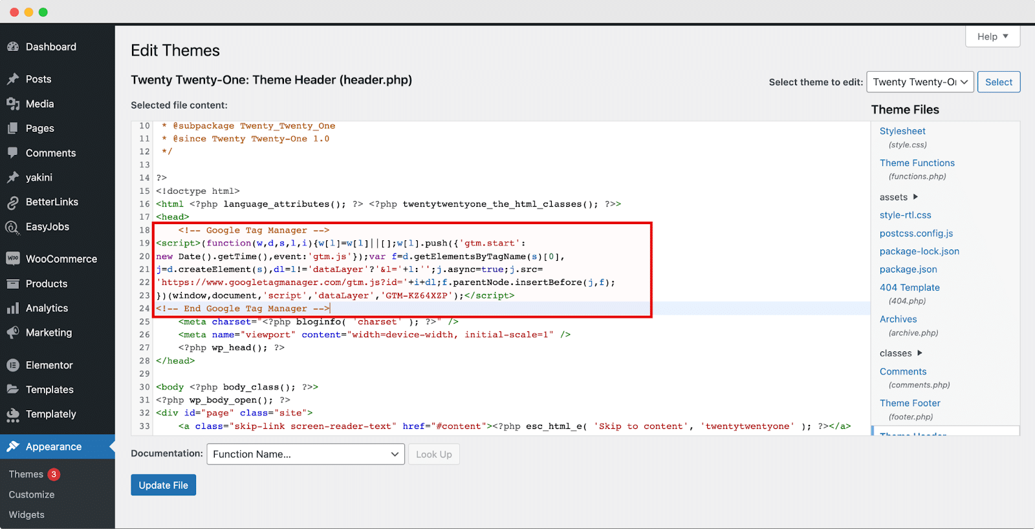Expand the classes folder

pos(900,353)
